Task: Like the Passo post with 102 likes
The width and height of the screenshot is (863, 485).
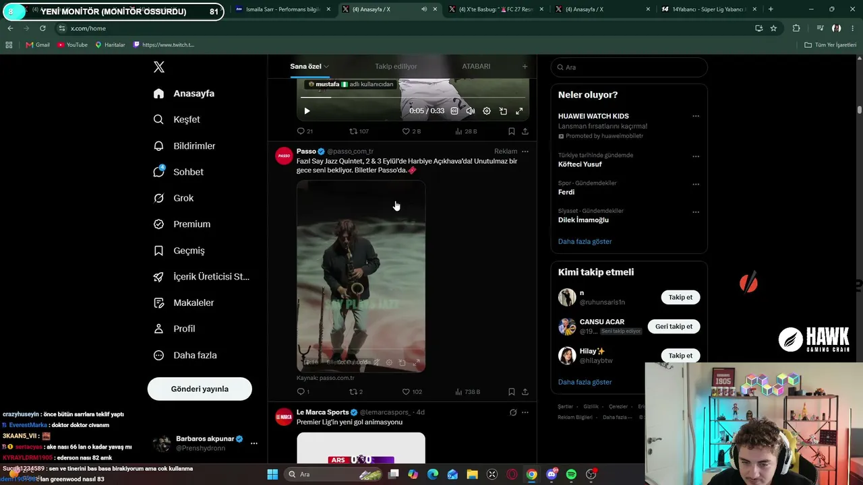Action: pos(412,392)
